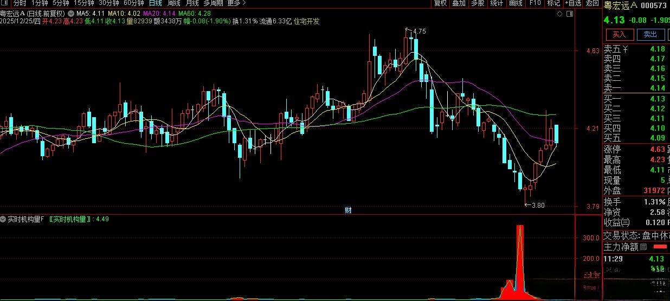Click the 买入 buy button
The width and height of the screenshot is (670, 301).
tap(619, 34)
